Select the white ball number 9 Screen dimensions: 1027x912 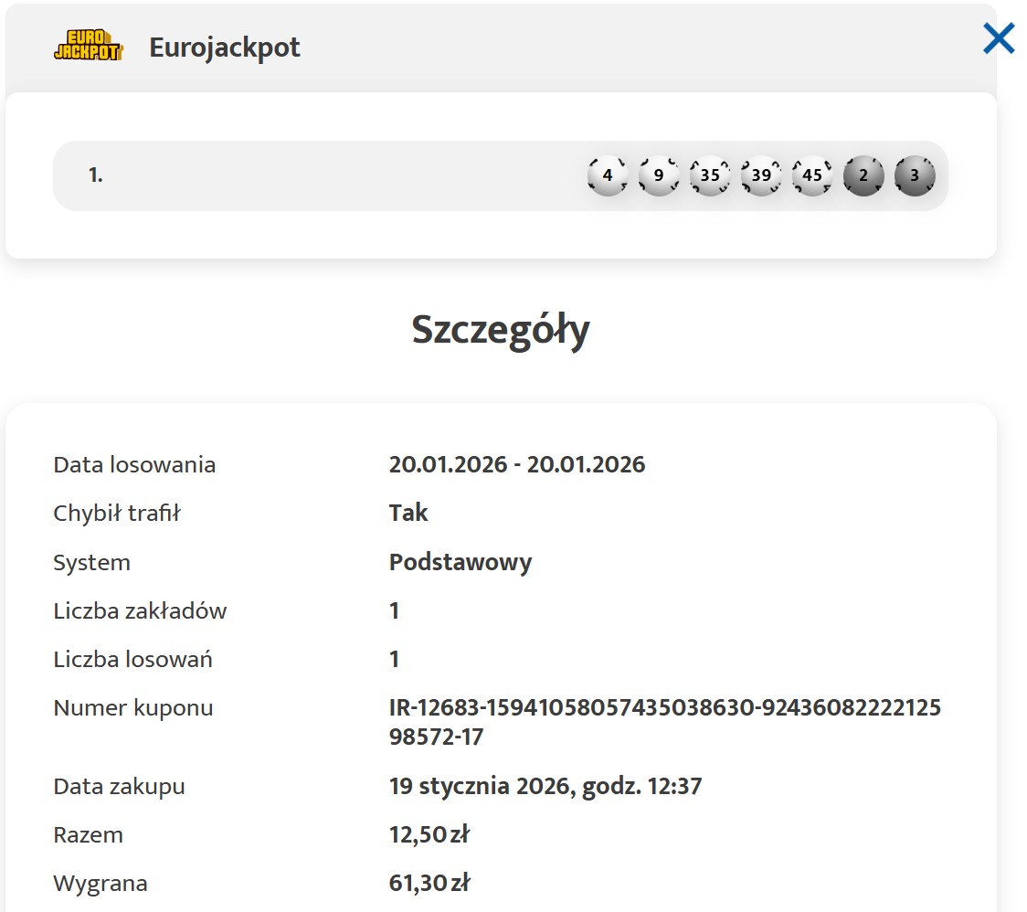[x=659, y=175]
